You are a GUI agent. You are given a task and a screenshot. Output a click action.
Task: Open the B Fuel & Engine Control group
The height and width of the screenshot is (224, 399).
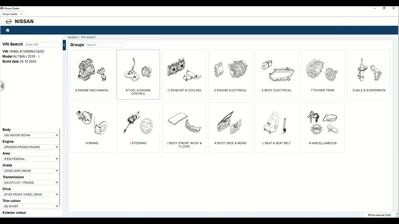point(138,75)
